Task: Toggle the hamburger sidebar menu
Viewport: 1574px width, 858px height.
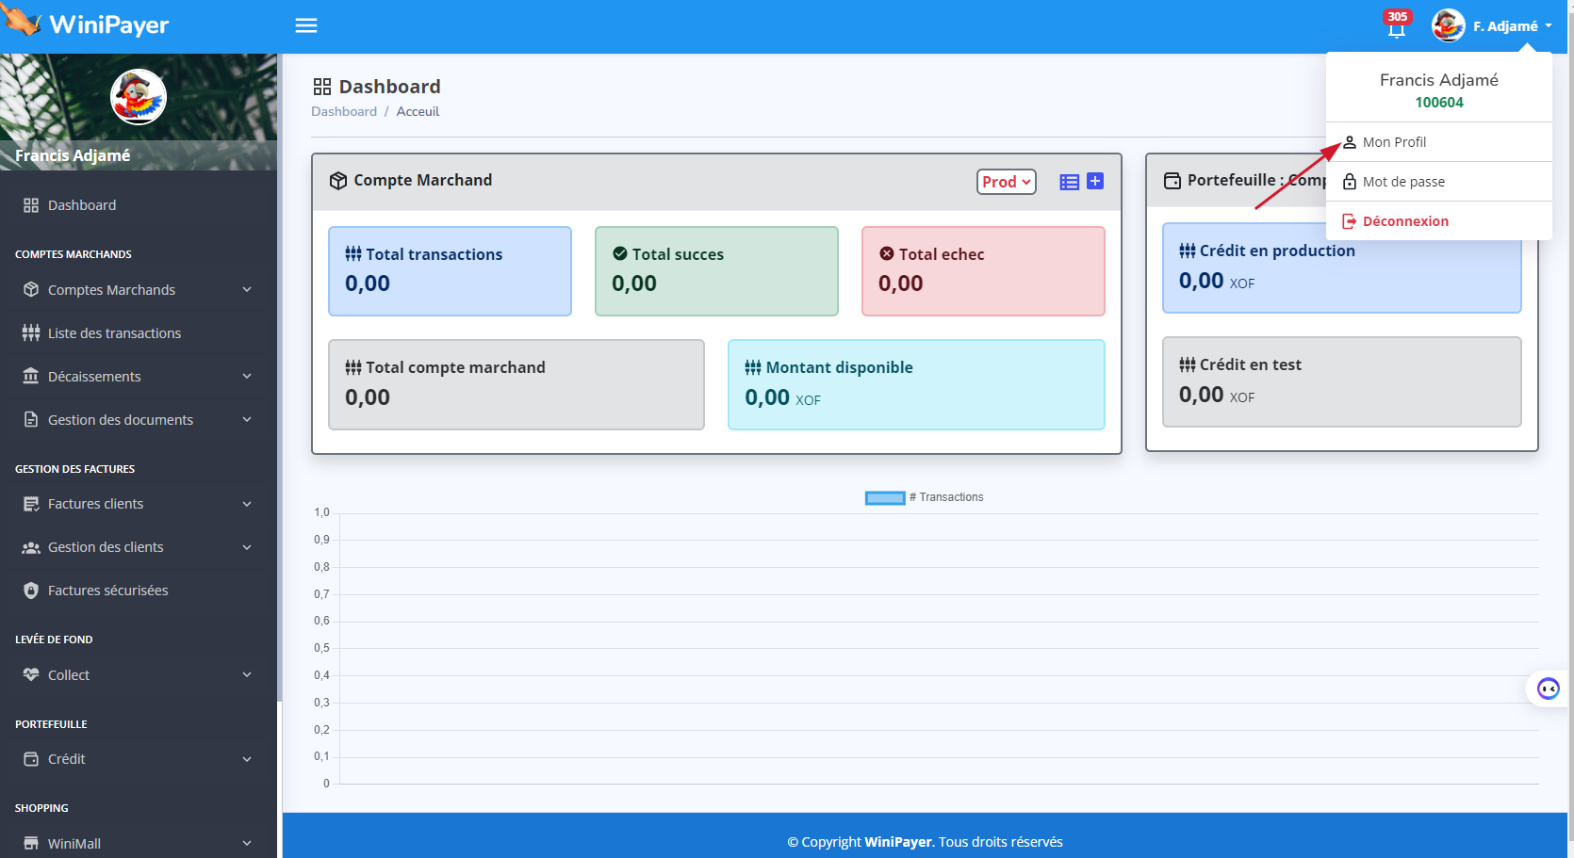Action: click(x=306, y=25)
